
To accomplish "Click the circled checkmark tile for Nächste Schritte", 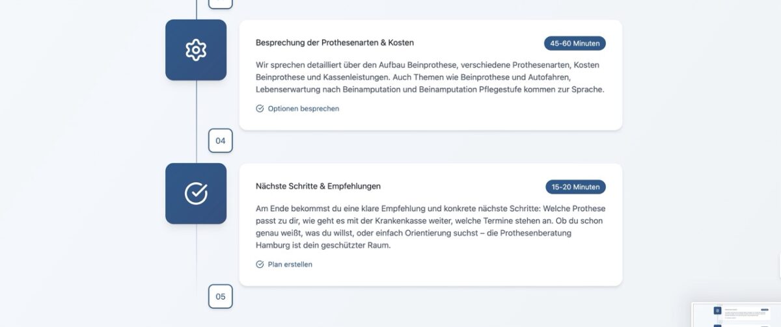I will pos(196,193).
